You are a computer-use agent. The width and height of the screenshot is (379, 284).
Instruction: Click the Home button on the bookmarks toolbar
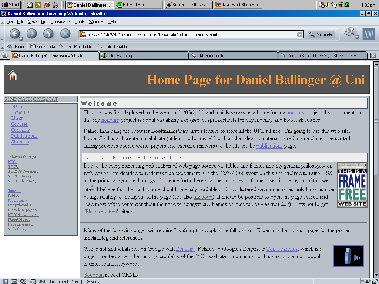(16, 46)
